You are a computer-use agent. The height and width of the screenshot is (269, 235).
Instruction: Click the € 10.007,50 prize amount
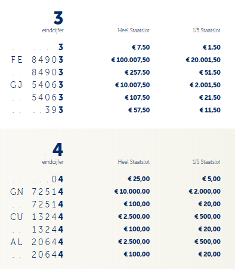132,85
